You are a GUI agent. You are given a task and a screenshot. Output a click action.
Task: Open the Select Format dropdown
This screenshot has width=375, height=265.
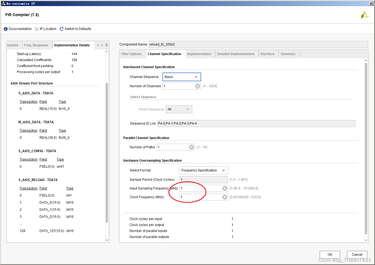coord(204,170)
